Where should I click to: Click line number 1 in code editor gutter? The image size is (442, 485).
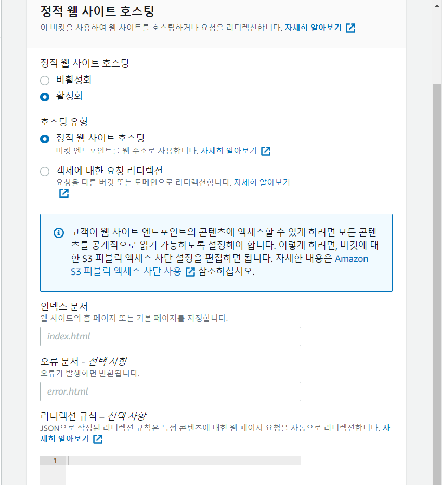[55, 461]
